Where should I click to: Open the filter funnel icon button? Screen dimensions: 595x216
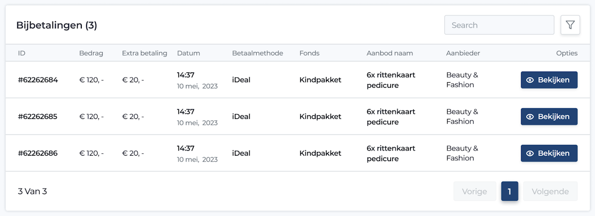(x=570, y=25)
